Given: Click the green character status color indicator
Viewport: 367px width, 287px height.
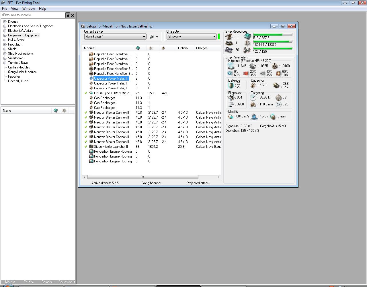Looking at the screenshot, I should [x=219, y=37].
